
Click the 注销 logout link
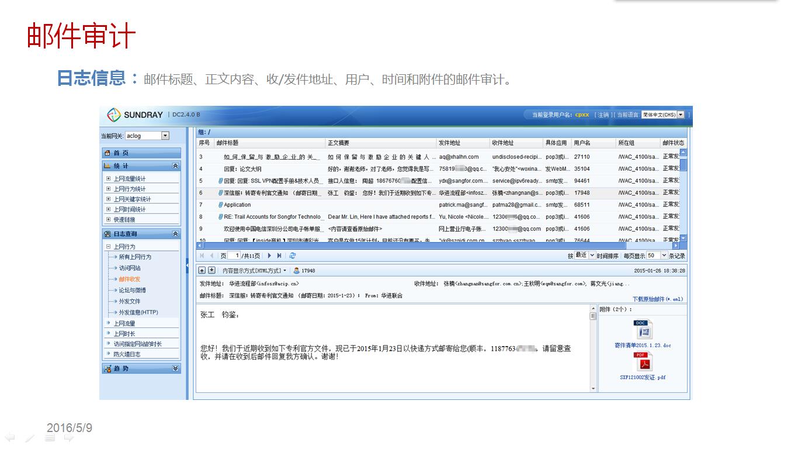(x=603, y=115)
